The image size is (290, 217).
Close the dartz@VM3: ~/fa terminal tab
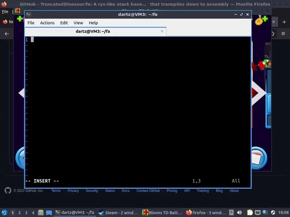coord(162,31)
